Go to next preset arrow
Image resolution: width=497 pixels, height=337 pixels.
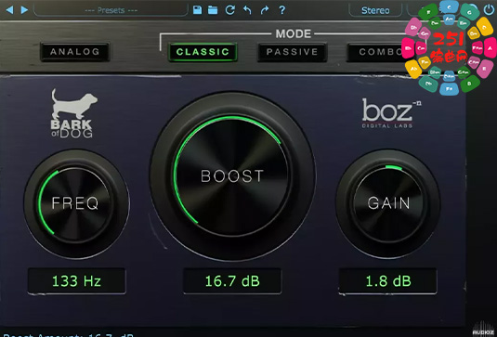[24, 10]
